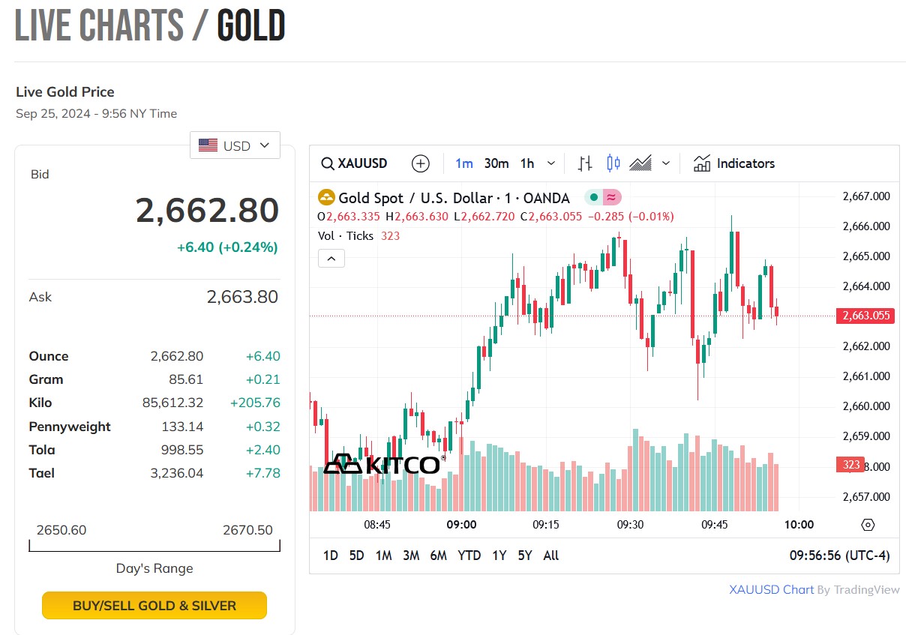Click the 09:56:56 (UTC-4) timezone
This screenshot has height=635, width=906.
[839, 556]
